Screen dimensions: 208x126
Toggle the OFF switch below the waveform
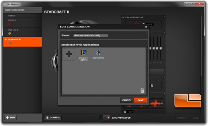(x=129, y=112)
